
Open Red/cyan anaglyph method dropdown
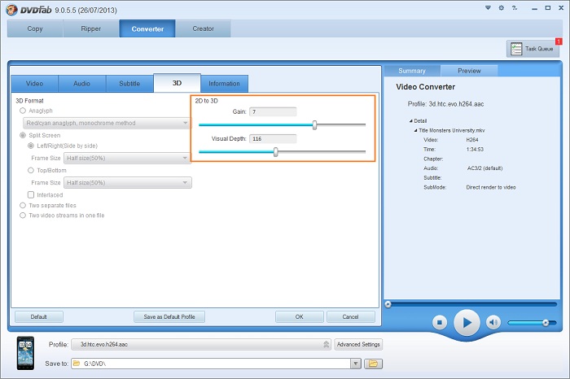click(107, 123)
